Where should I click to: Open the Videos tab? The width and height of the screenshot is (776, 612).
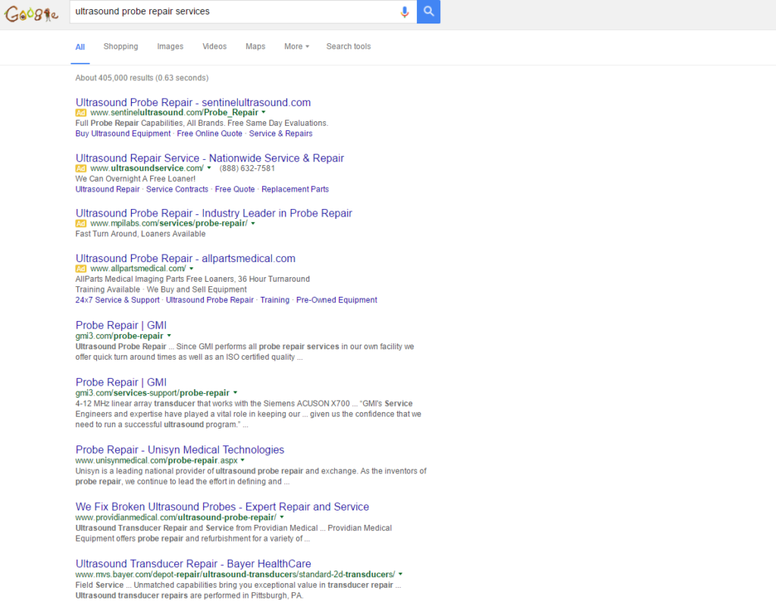click(x=214, y=46)
